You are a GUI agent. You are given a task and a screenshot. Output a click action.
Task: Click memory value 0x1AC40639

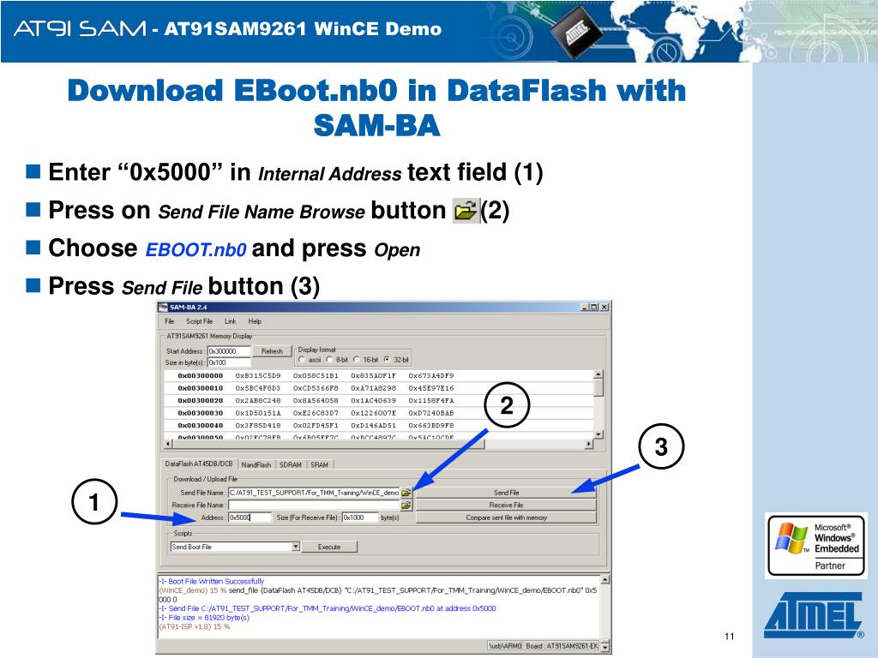click(x=374, y=401)
